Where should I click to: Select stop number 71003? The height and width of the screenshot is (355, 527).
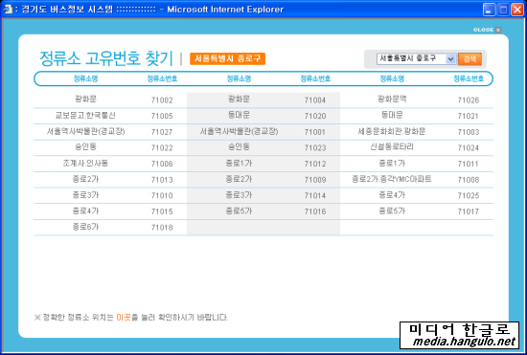(x=469, y=132)
